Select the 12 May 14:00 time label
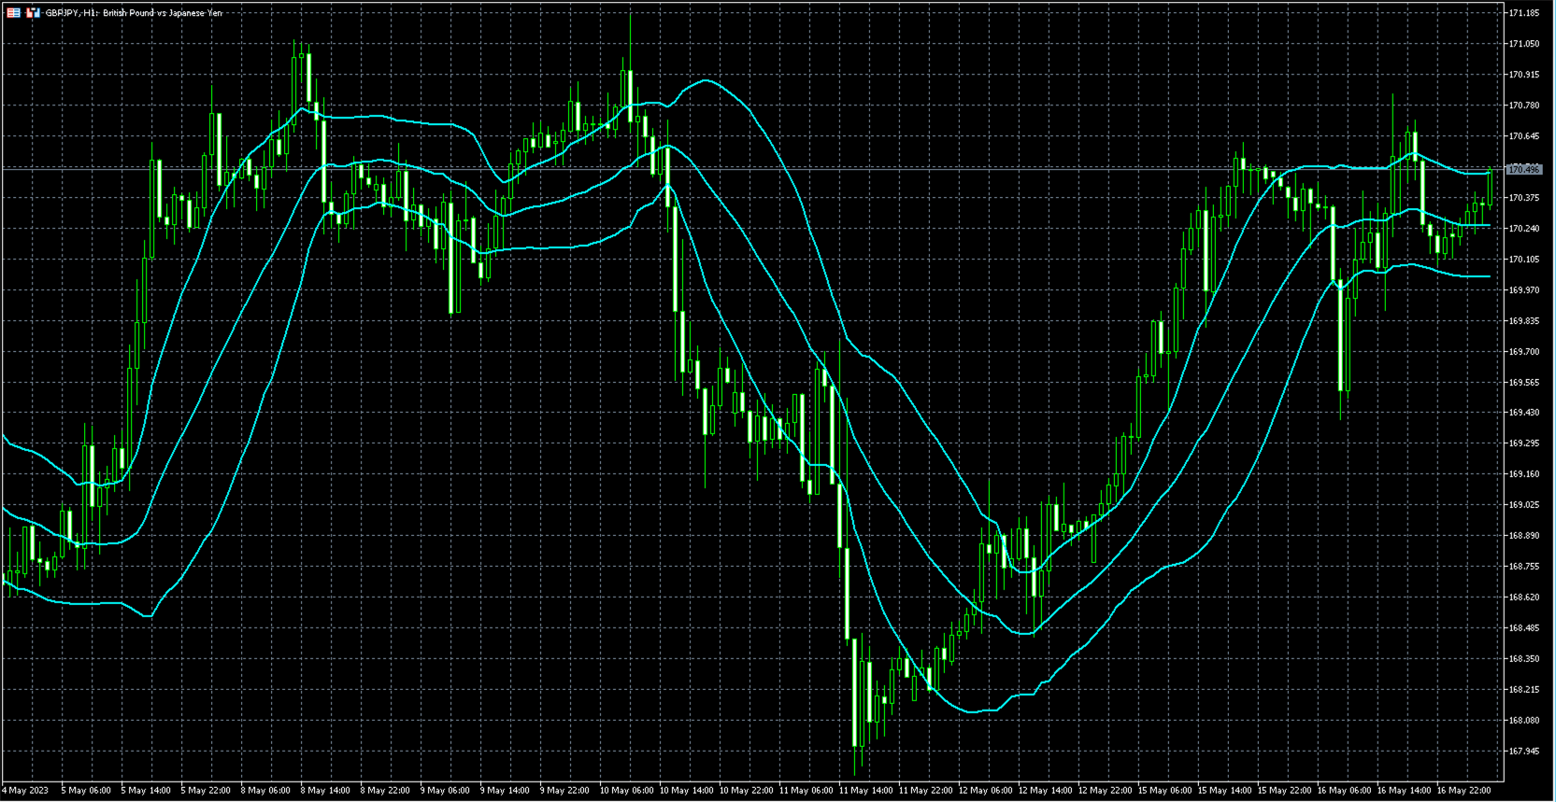The height and width of the screenshot is (802, 1556). (1046, 791)
